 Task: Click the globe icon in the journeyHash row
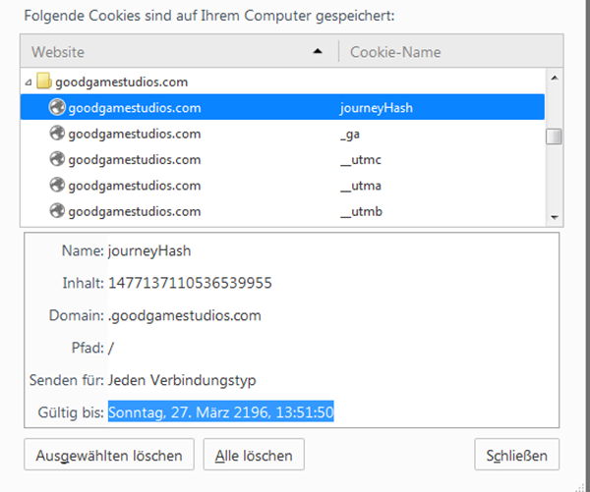coord(57,107)
